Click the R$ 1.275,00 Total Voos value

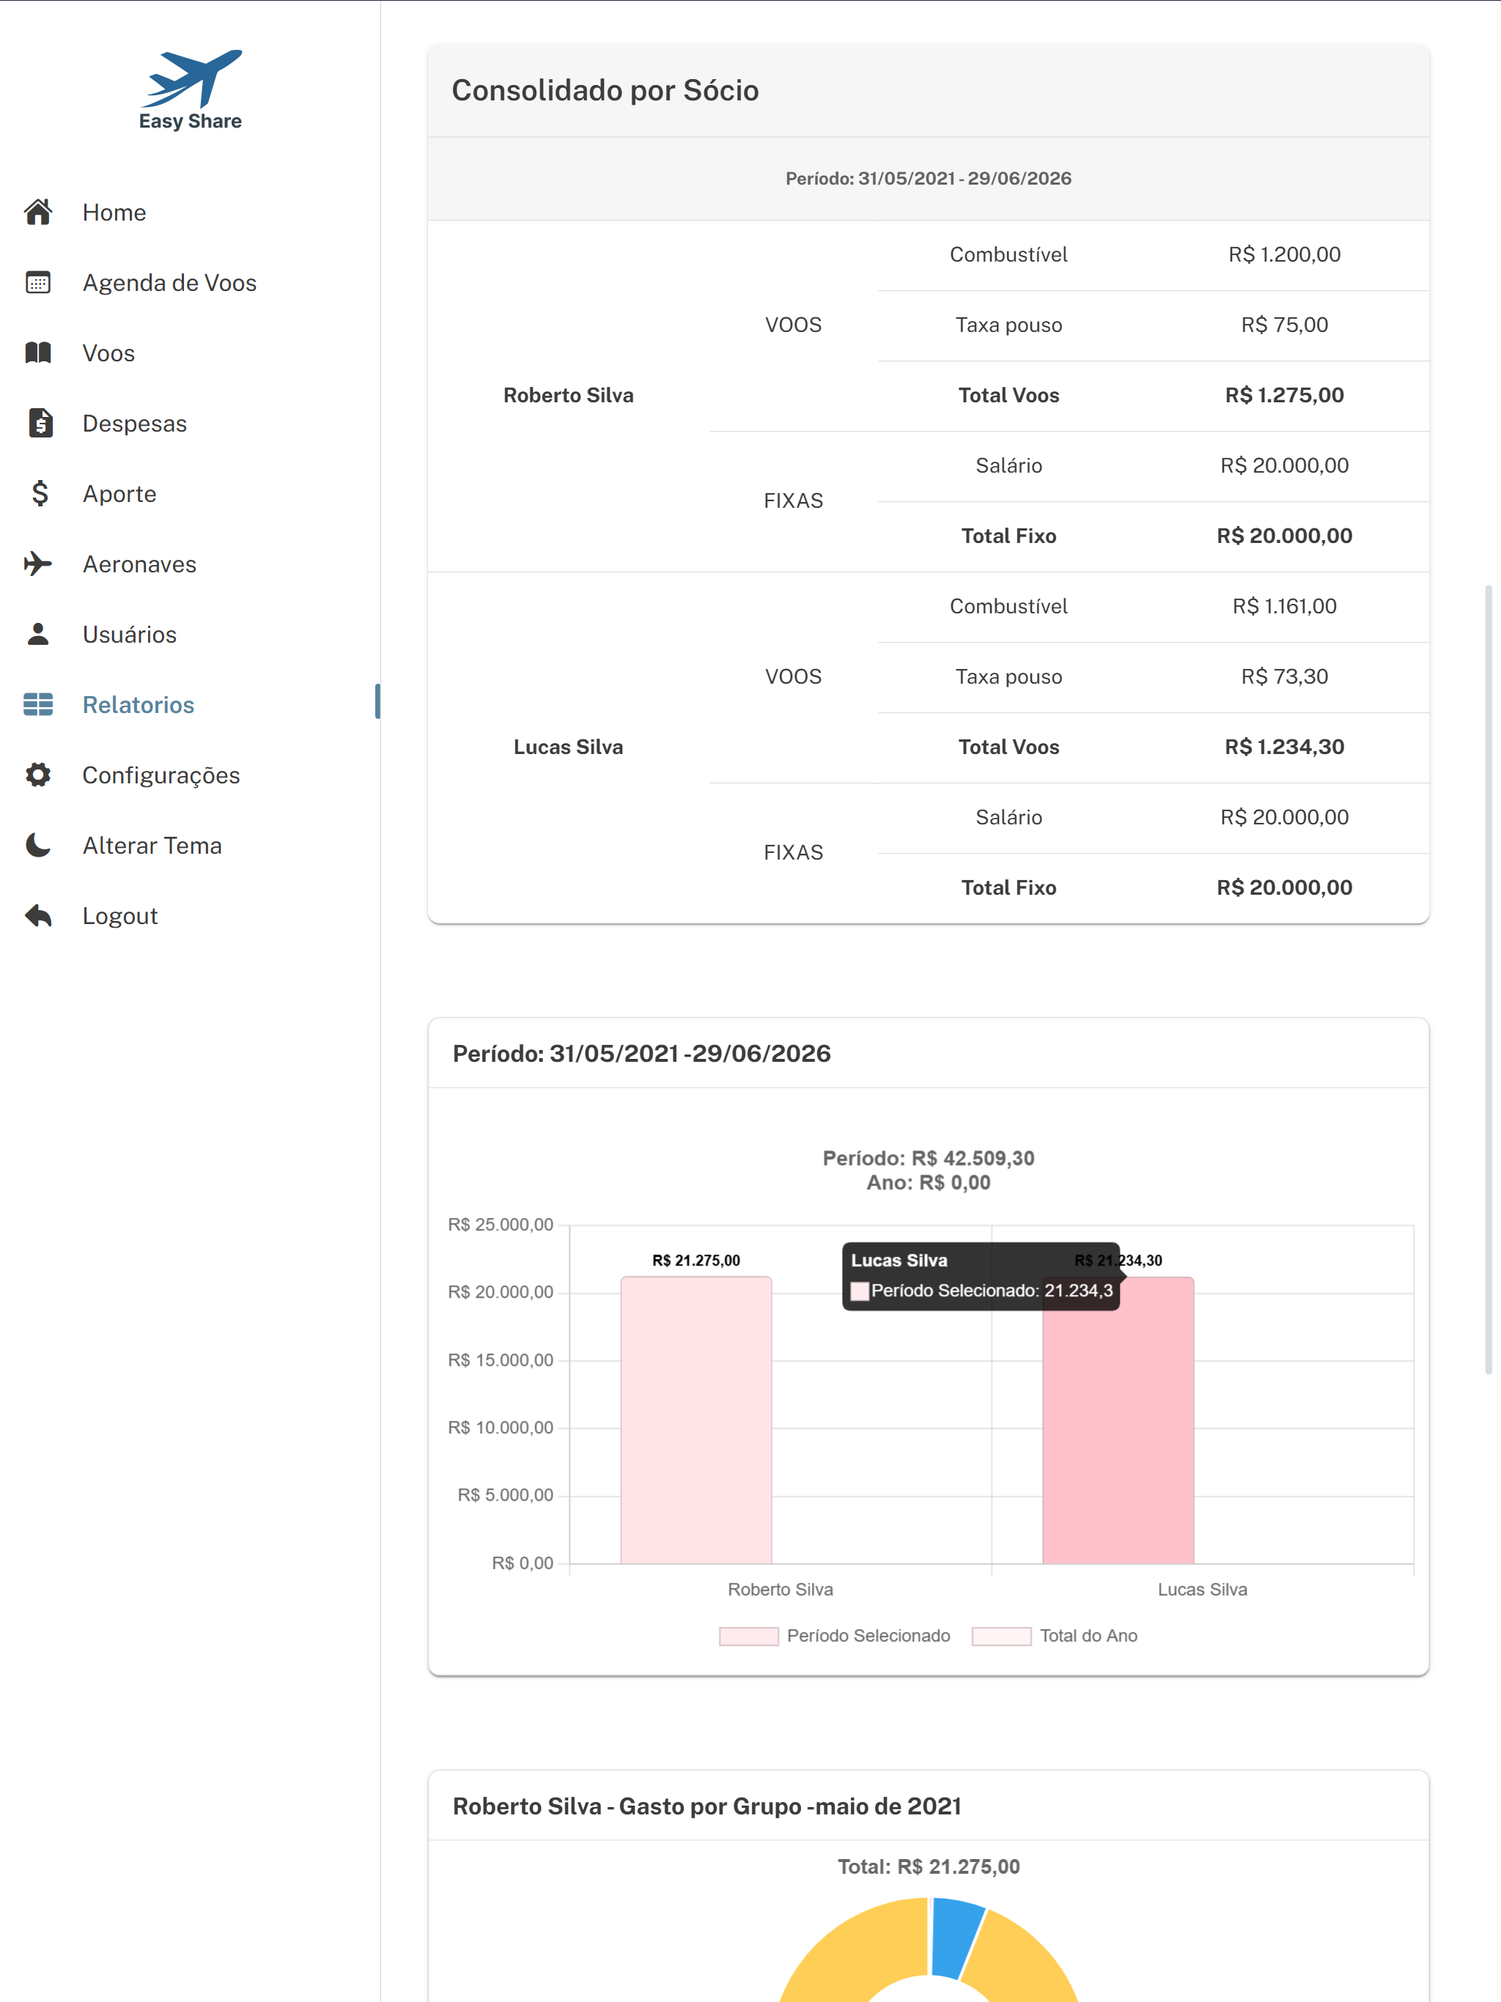[1284, 396]
